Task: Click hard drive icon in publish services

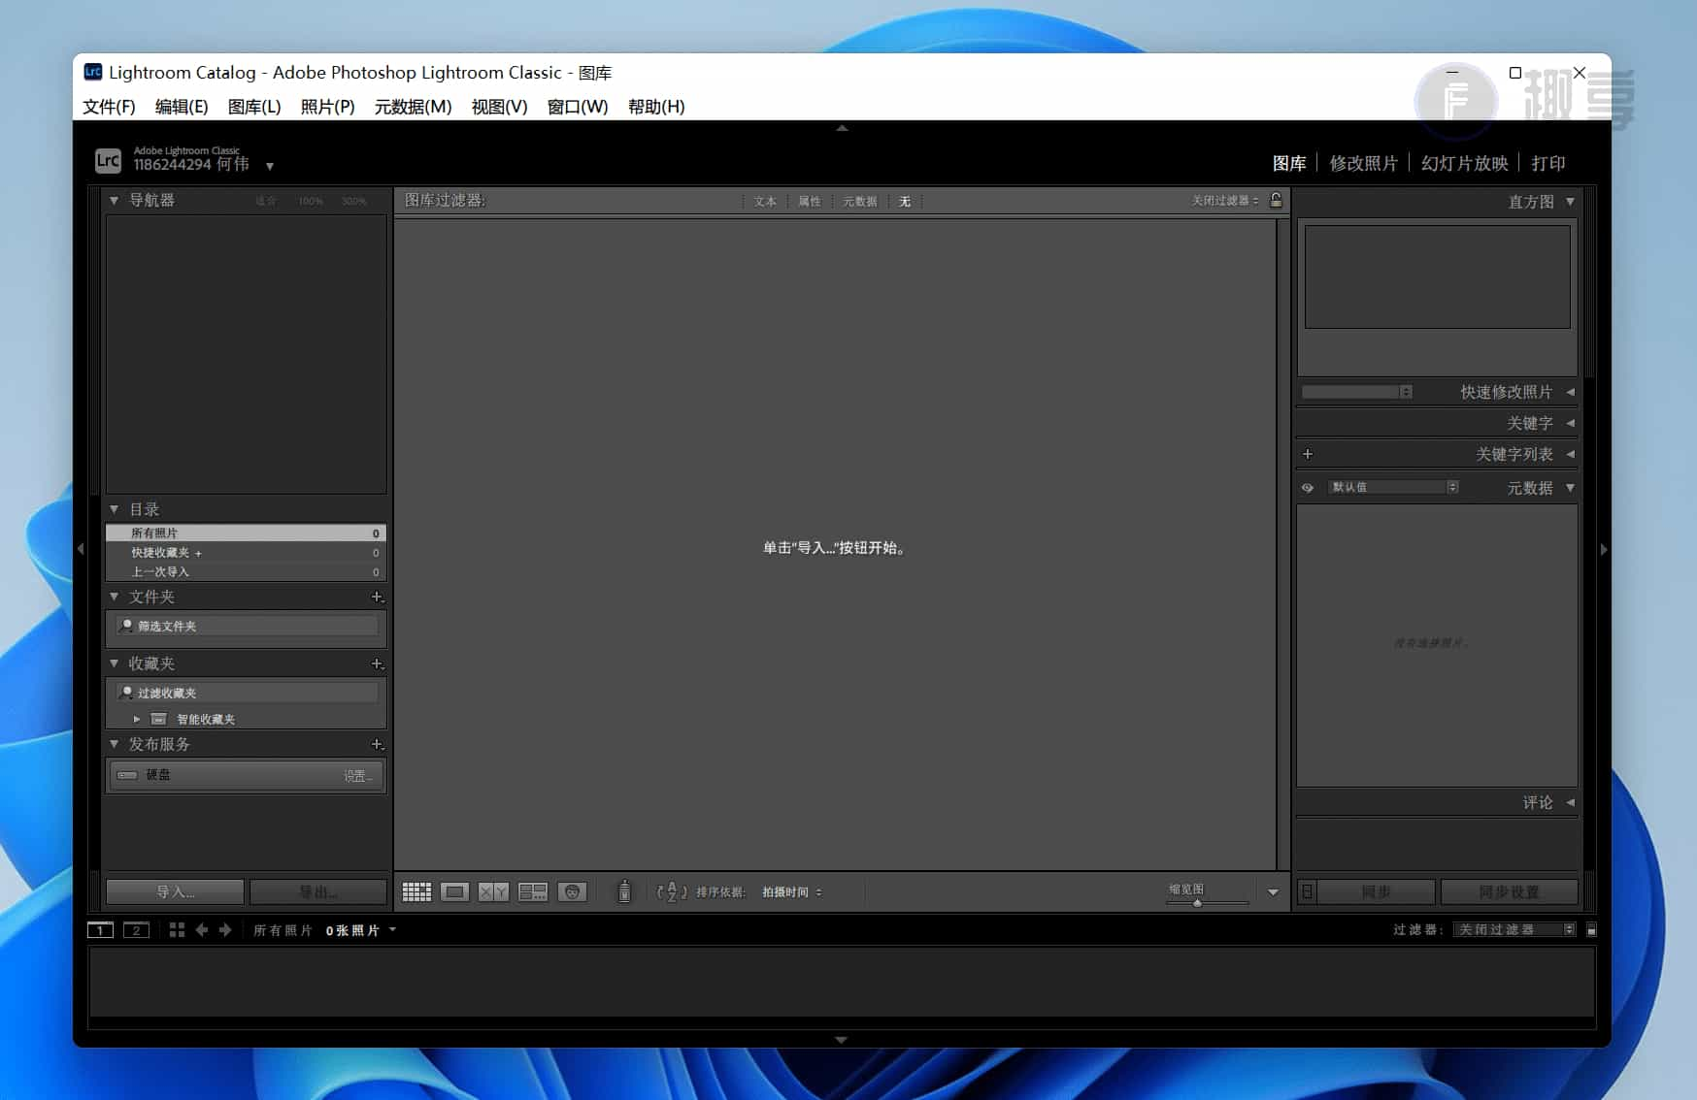Action: pyautogui.click(x=127, y=775)
